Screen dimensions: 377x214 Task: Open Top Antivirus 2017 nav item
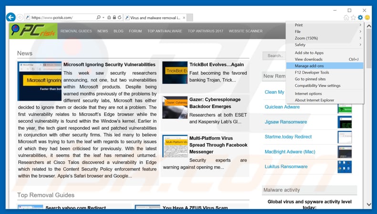coord(205,31)
